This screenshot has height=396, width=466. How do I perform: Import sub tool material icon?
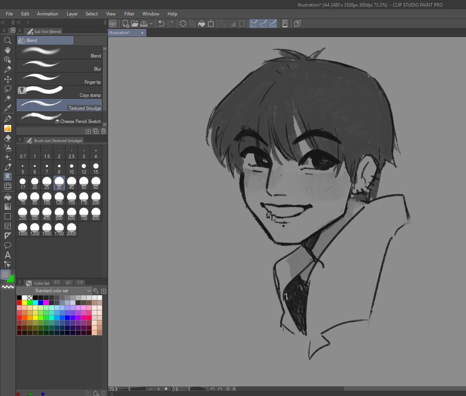(88, 131)
